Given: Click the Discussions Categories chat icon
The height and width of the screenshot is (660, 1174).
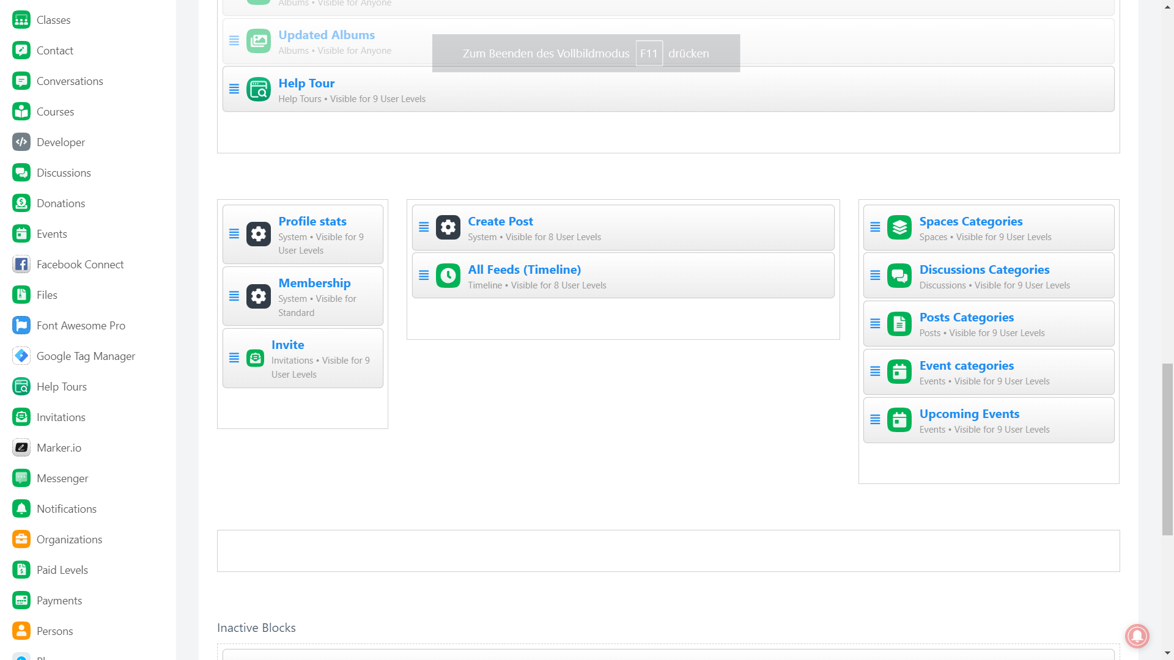Looking at the screenshot, I should click(x=899, y=276).
